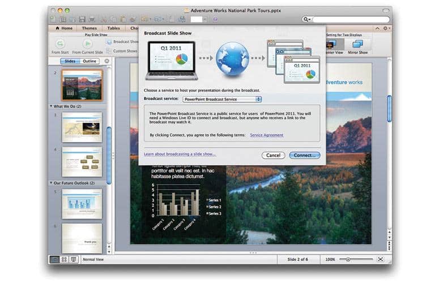The height and width of the screenshot is (283, 439).
Task: Select the Presenter View icon
Action: click(x=333, y=44)
